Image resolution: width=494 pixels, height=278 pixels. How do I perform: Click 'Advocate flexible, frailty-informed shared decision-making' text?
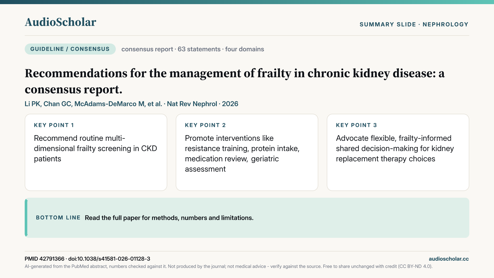[x=395, y=149]
